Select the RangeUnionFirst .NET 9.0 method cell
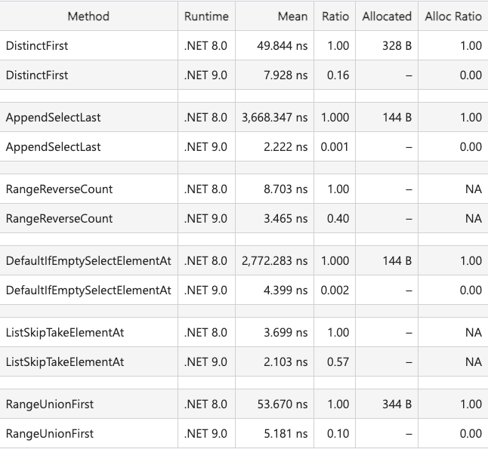 [88, 433]
